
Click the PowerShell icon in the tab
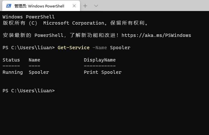point(9,6)
